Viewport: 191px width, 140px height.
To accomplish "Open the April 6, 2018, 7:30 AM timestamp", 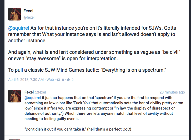I will click(26, 80).
